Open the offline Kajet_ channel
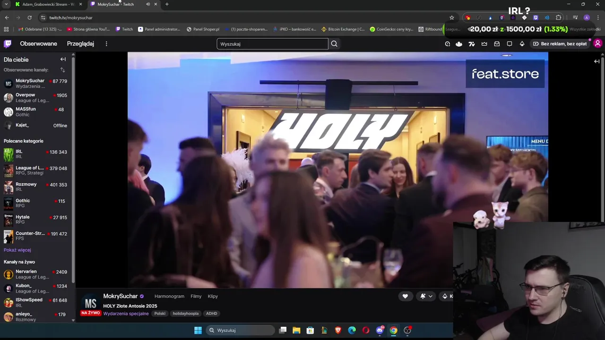Image resolution: width=605 pixels, height=340 pixels. (35, 126)
